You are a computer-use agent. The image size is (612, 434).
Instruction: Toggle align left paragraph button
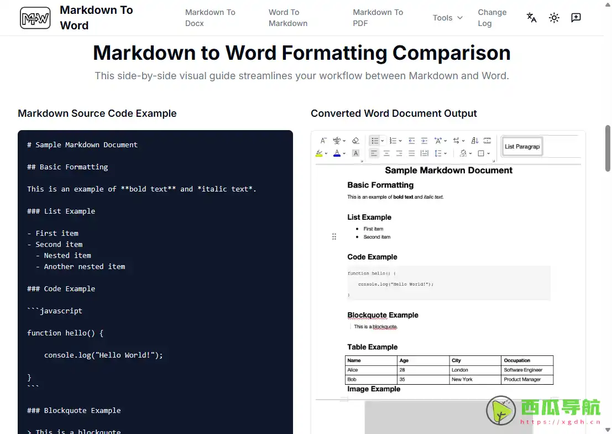tap(374, 153)
